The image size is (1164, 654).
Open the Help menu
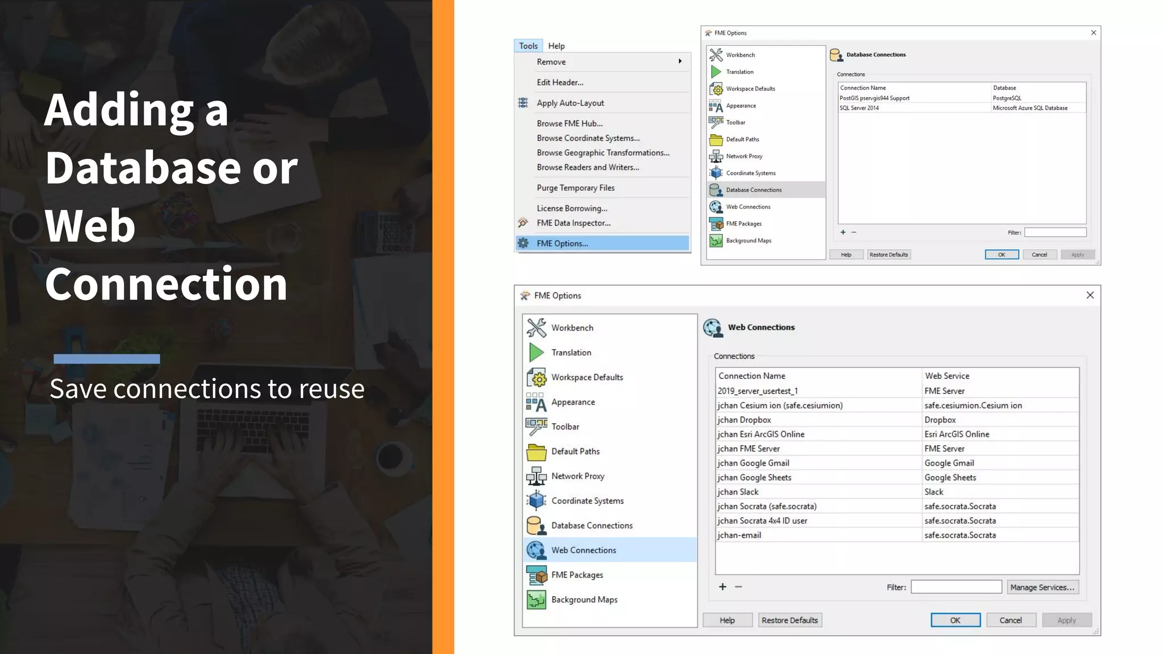[x=556, y=46]
